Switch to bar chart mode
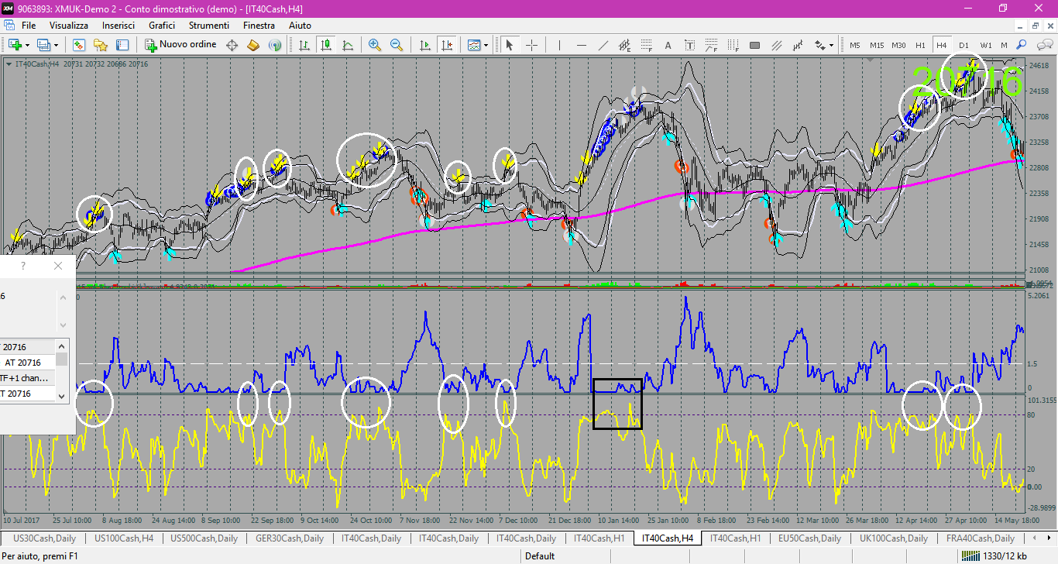 304,45
